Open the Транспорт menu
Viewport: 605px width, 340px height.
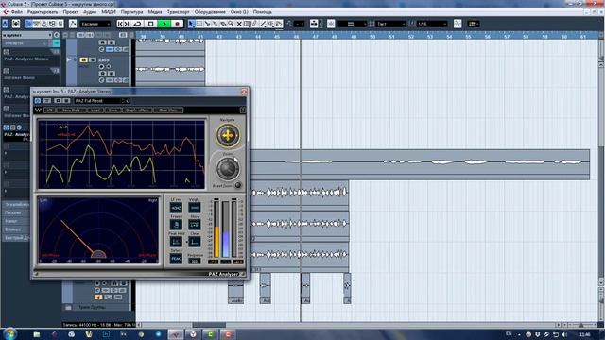point(178,12)
